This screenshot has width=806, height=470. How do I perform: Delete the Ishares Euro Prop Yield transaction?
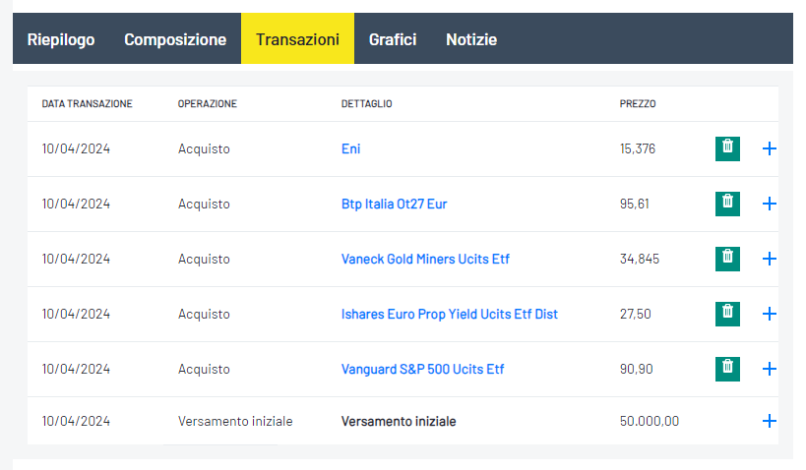tap(727, 314)
